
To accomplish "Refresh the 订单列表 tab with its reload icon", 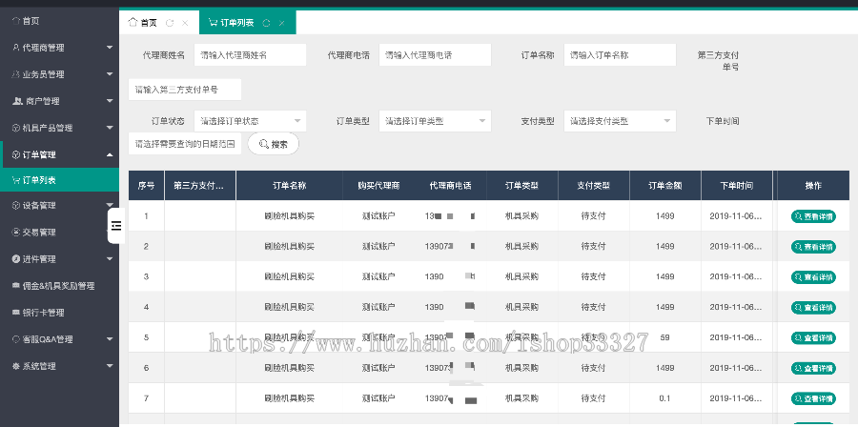I will [267, 23].
